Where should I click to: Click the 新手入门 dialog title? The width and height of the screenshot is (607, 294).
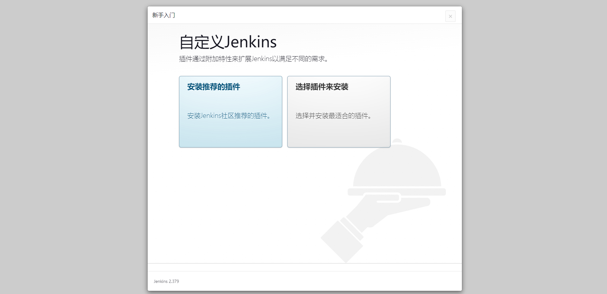pyautogui.click(x=163, y=15)
